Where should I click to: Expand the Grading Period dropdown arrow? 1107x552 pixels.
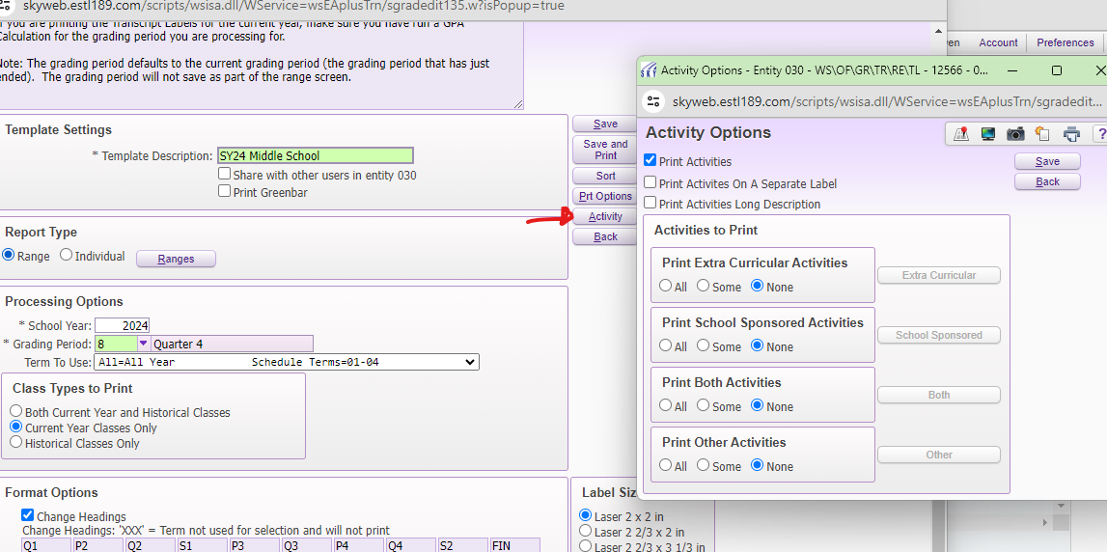pos(144,344)
